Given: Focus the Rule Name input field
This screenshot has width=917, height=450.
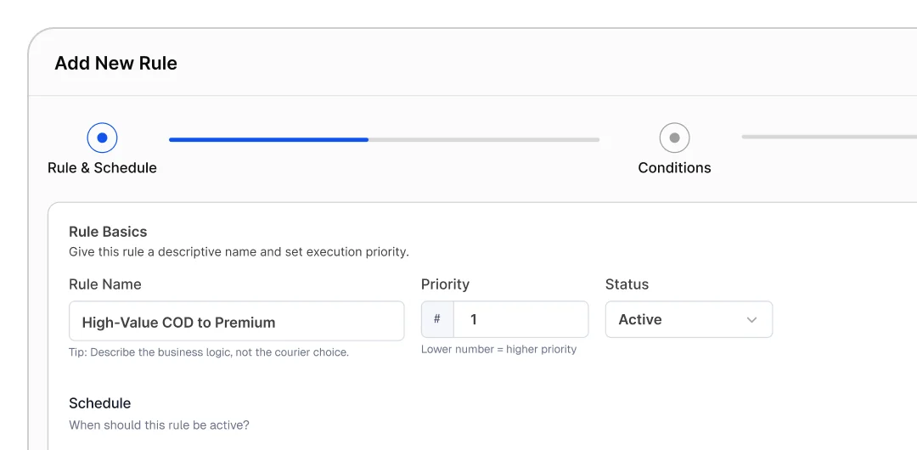Looking at the screenshot, I should (x=236, y=321).
